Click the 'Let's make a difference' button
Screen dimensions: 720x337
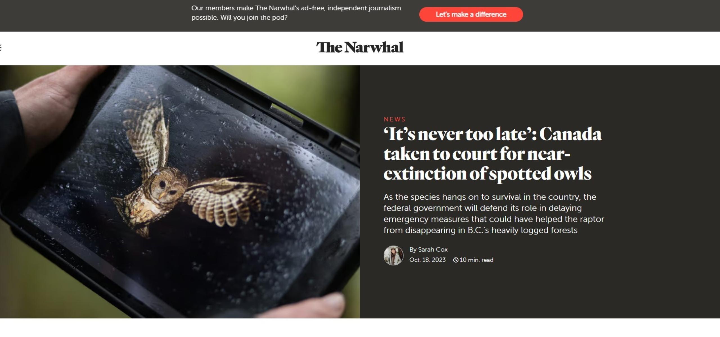click(x=471, y=14)
